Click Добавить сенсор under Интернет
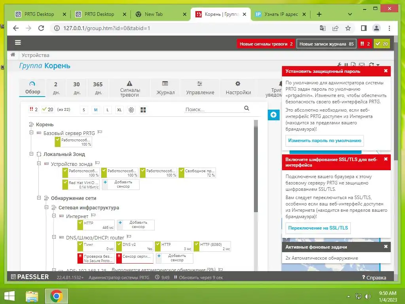This screenshot has width=405, height=304. pos(136,225)
